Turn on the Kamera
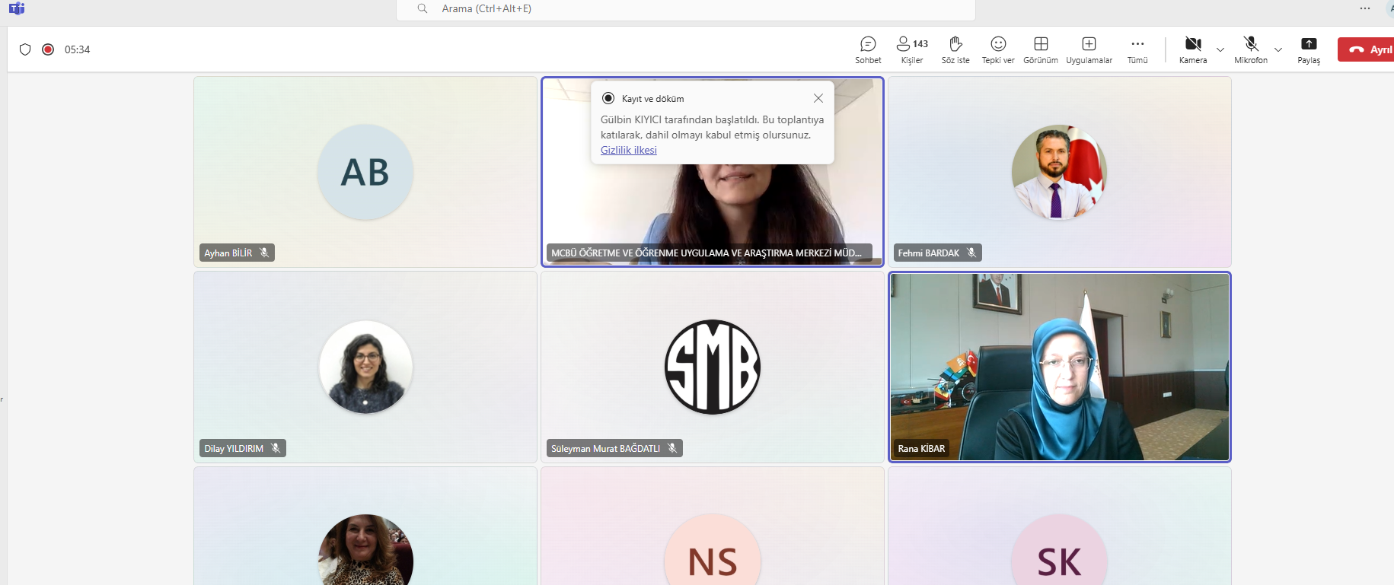The image size is (1394, 585). point(1193,50)
